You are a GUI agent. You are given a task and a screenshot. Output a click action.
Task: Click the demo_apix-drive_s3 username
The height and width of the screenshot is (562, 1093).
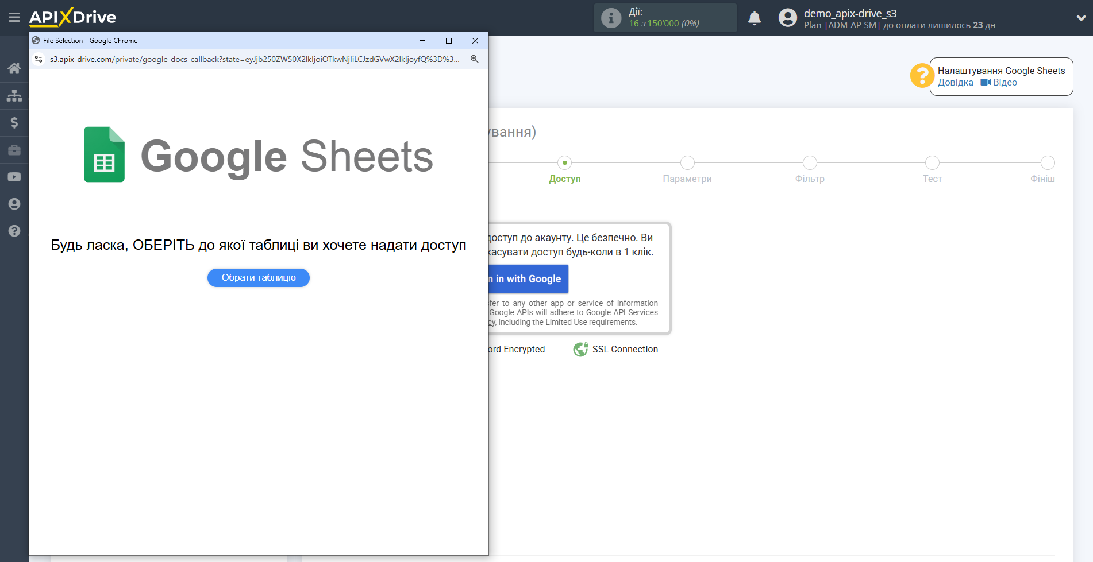[x=850, y=13]
